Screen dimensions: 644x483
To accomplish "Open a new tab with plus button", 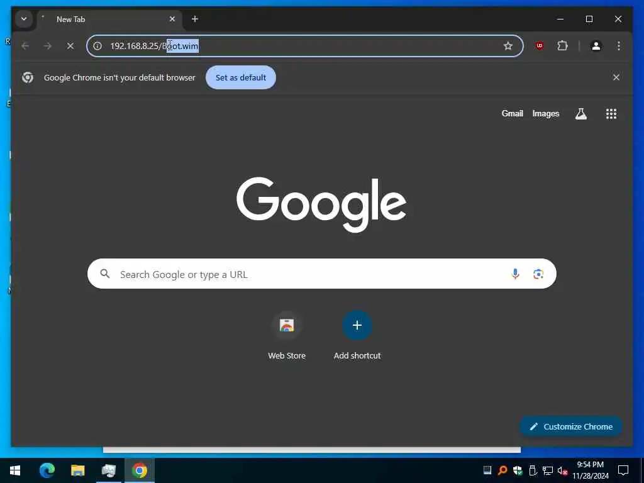I will [x=195, y=19].
